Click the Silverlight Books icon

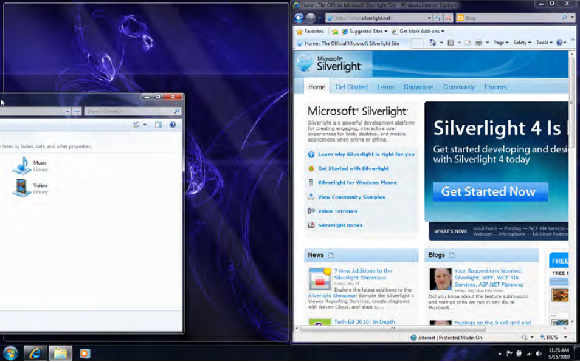coord(310,225)
